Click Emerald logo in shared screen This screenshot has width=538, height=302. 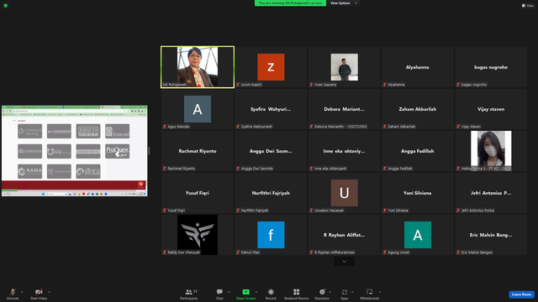click(118, 132)
